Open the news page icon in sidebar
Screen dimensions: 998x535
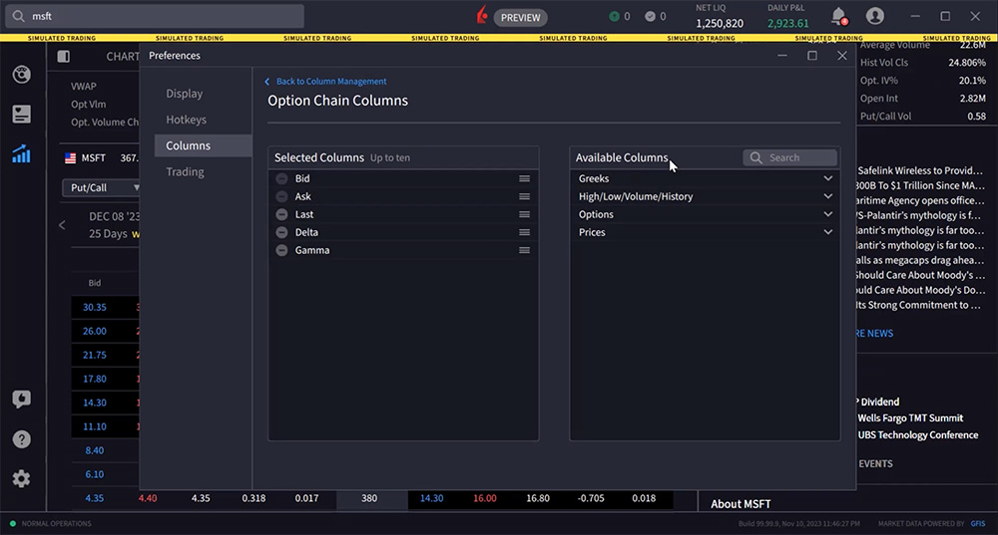21,114
